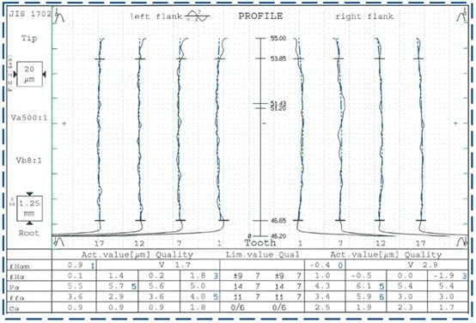Select the JIS 1702 standard label
Image resolution: width=476 pixels, height=323 pixels.
[30, 14]
